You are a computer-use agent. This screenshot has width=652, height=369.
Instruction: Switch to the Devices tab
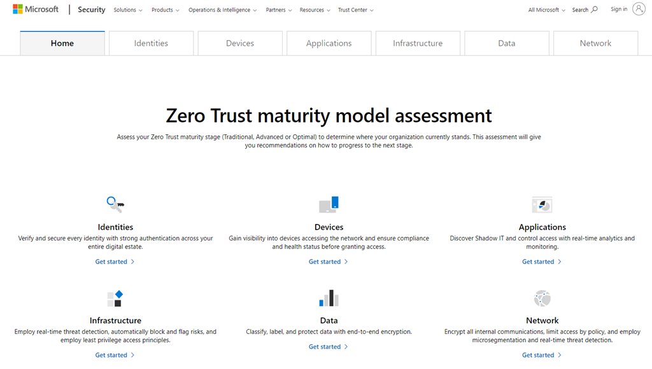[x=240, y=43]
